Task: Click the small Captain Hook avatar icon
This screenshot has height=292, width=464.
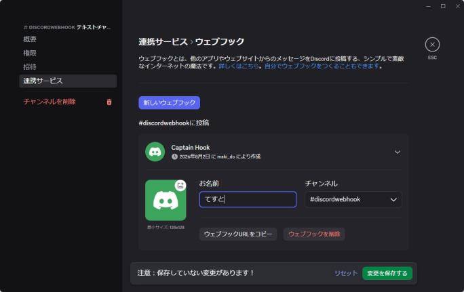Action: [155, 152]
